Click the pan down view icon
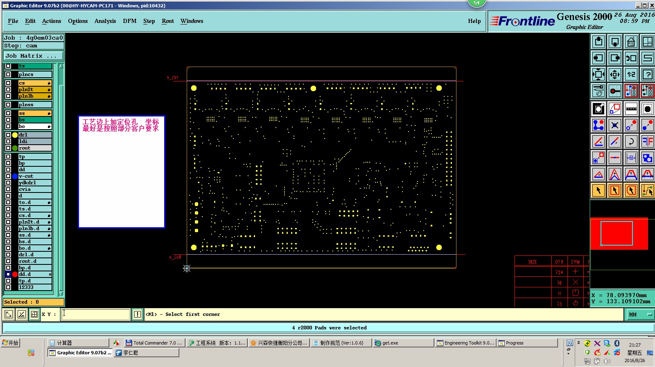 pos(615,42)
